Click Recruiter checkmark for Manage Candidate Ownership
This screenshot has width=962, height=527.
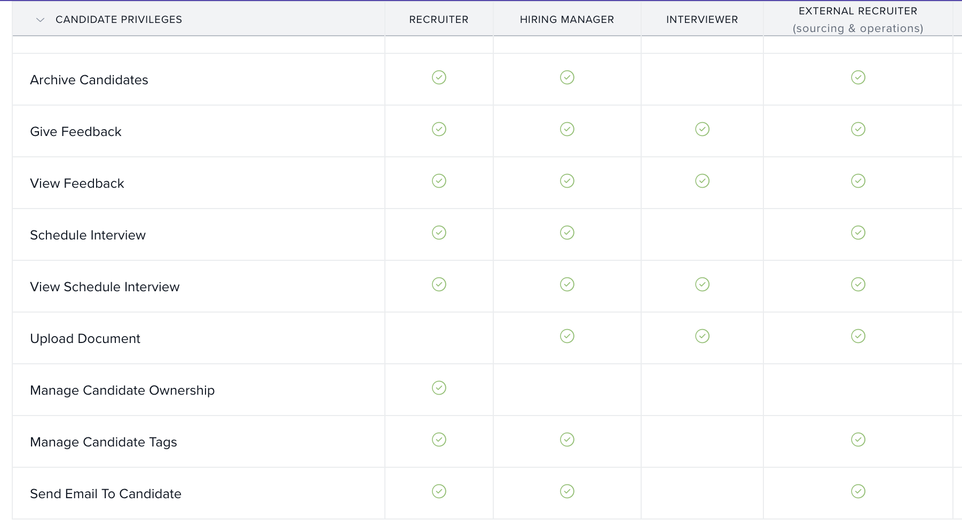coord(439,388)
